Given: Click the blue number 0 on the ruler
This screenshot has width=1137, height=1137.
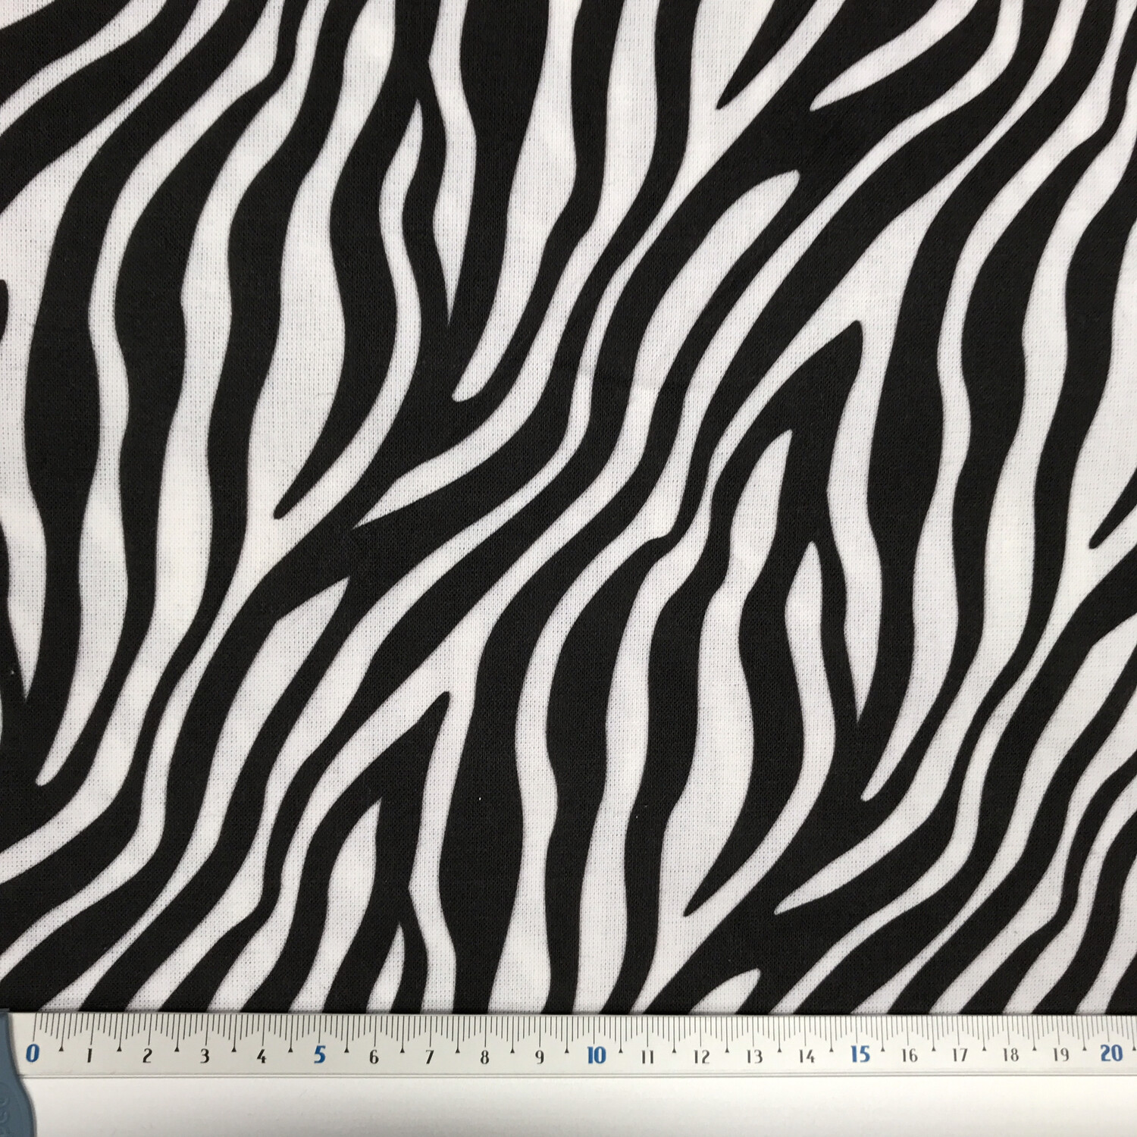Looking at the screenshot, I should pyautogui.click(x=33, y=1054).
